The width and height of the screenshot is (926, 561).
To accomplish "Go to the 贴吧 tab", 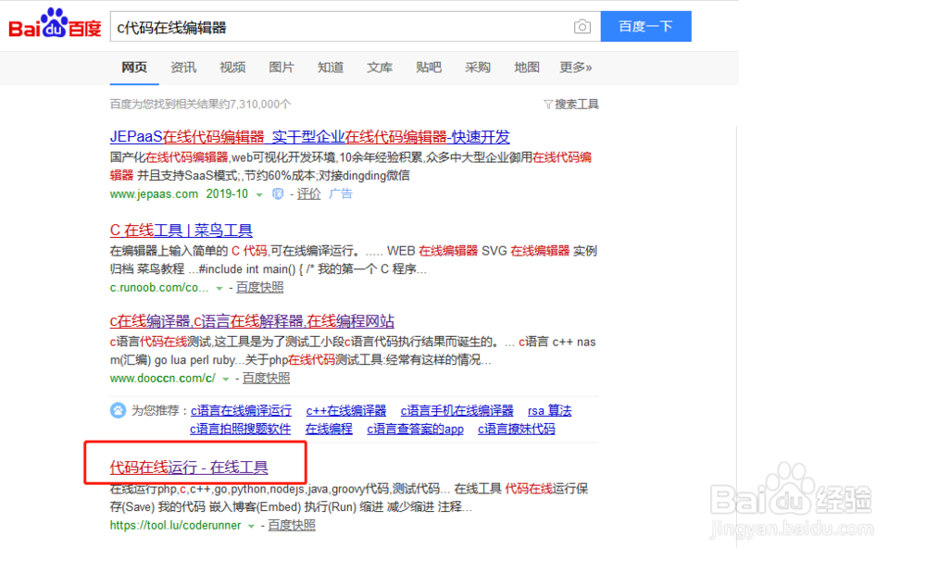I will tap(428, 68).
